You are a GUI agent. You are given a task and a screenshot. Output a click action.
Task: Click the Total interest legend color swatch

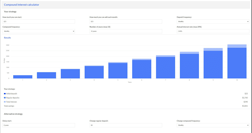5,102
